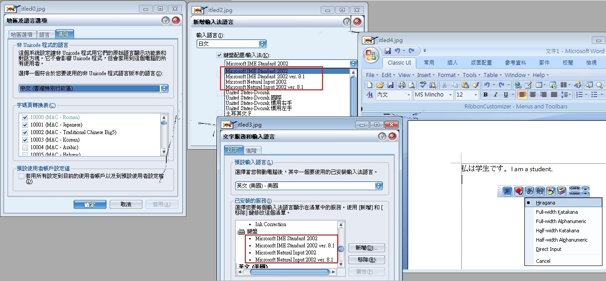Switch to 地區選項 tab
The image size is (606, 281).
22,35
